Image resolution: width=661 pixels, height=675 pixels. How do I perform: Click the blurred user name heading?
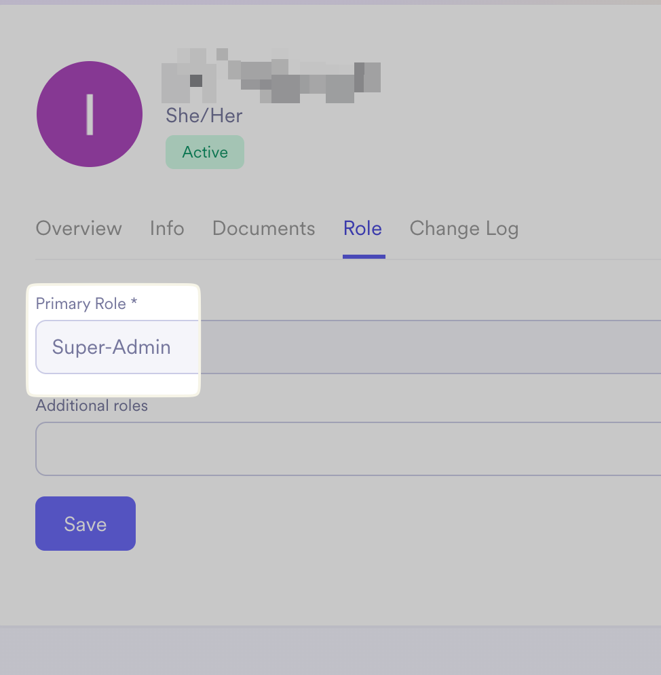coord(270,75)
